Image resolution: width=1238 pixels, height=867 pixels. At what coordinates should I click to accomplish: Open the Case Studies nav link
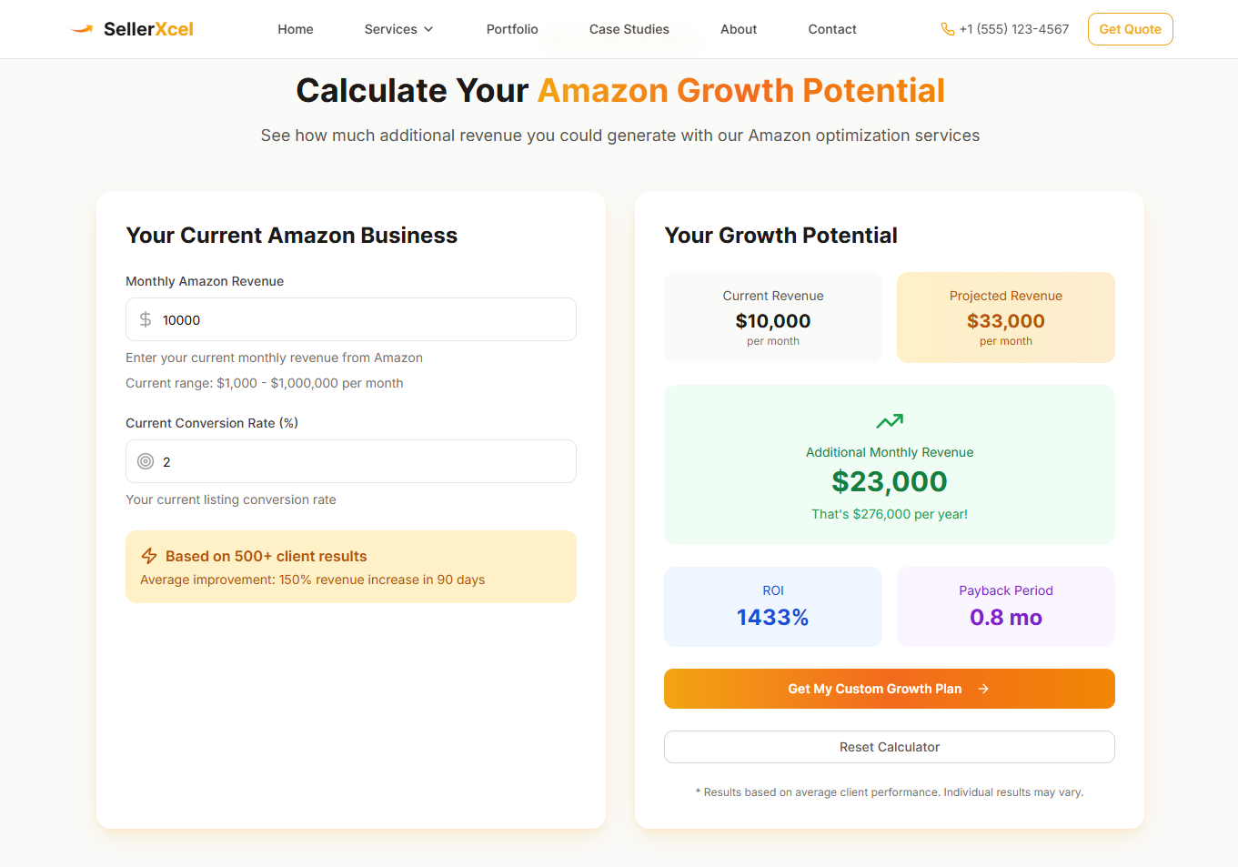(629, 29)
